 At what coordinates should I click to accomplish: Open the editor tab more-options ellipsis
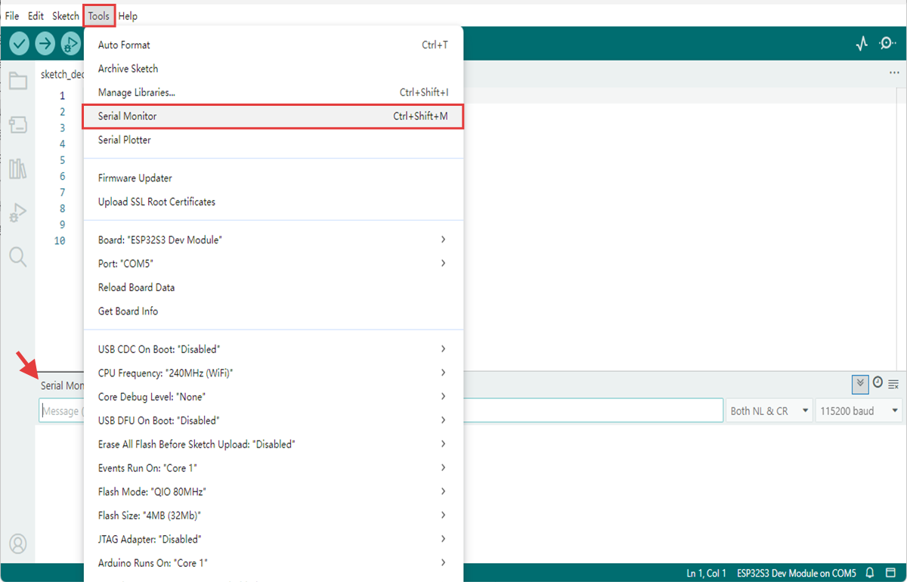click(894, 73)
